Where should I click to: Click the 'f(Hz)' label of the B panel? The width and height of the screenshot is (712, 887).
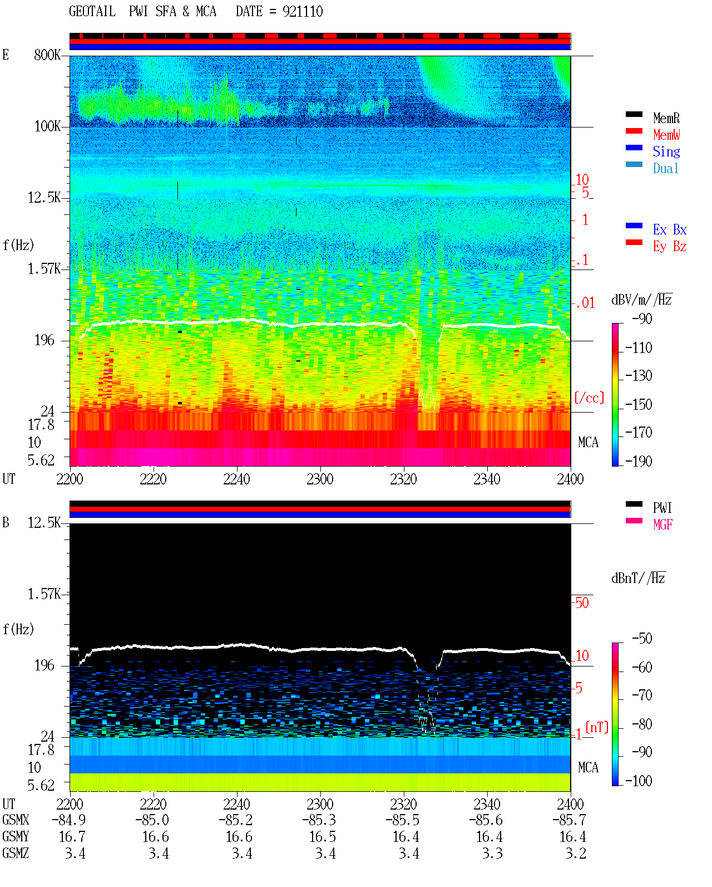click(x=18, y=629)
